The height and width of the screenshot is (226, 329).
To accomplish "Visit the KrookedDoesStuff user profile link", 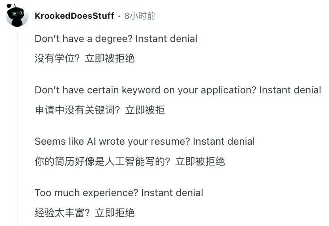I will point(74,16).
